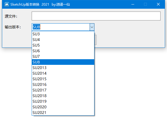Choose SU6 in the dropdown list
This screenshot has width=167, height=119.
[x=63, y=51]
